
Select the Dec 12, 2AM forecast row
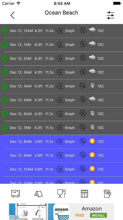pos(61,59)
